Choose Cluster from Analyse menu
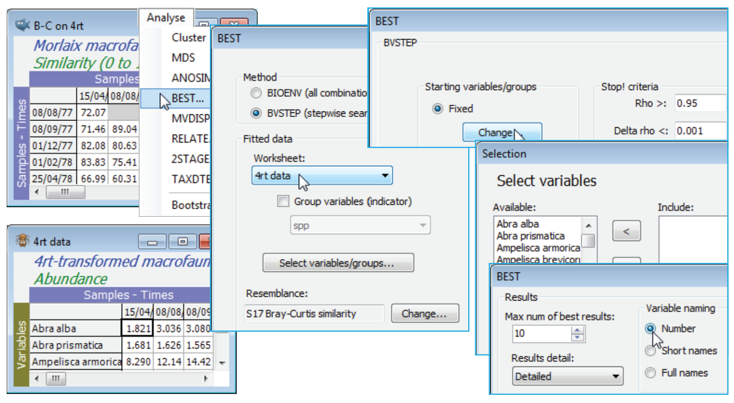The width and height of the screenshot is (734, 403). (189, 37)
